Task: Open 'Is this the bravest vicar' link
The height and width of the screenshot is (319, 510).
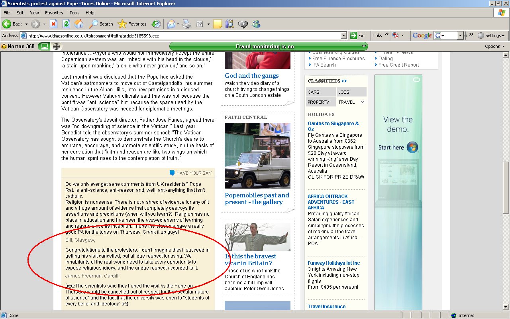Action: pyautogui.click(x=250, y=260)
